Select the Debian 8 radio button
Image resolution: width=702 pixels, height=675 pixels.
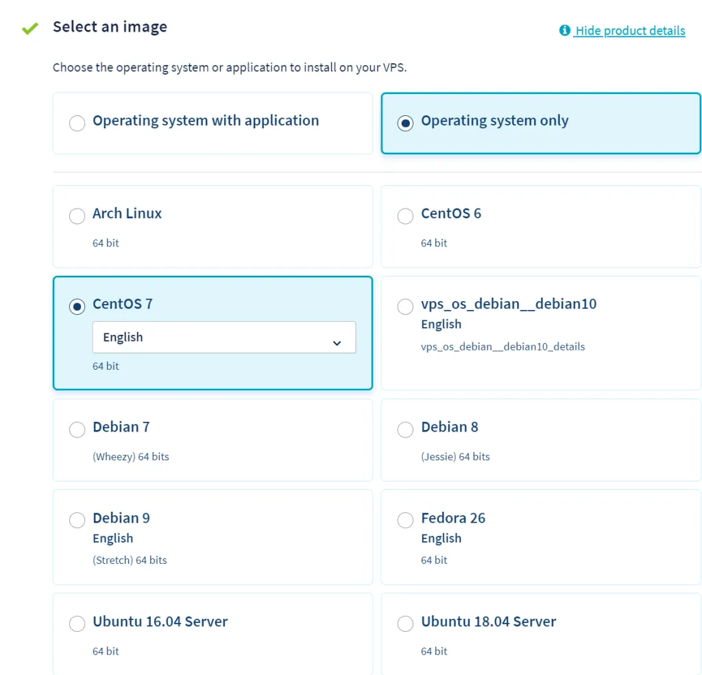click(405, 429)
